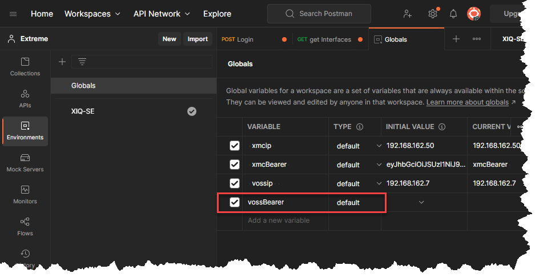The height and width of the screenshot is (277, 535).
Task: Open the Explore page
Action: point(217,14)
